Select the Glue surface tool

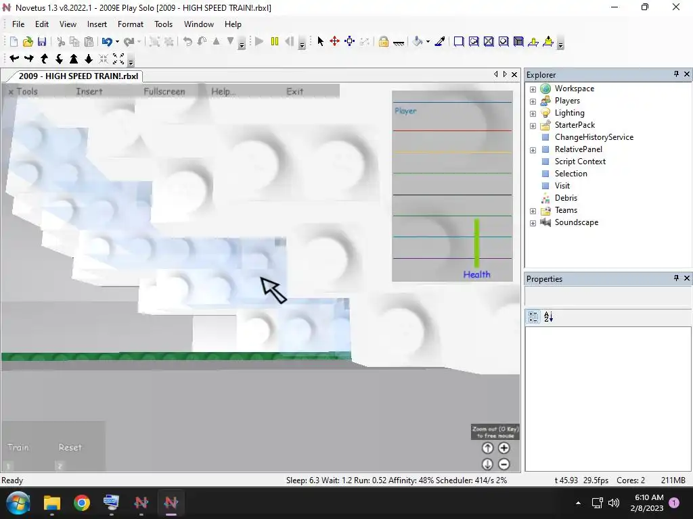coord(474,41)
